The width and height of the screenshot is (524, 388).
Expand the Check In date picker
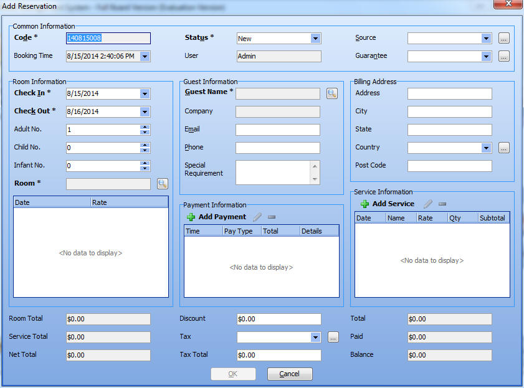145,93
